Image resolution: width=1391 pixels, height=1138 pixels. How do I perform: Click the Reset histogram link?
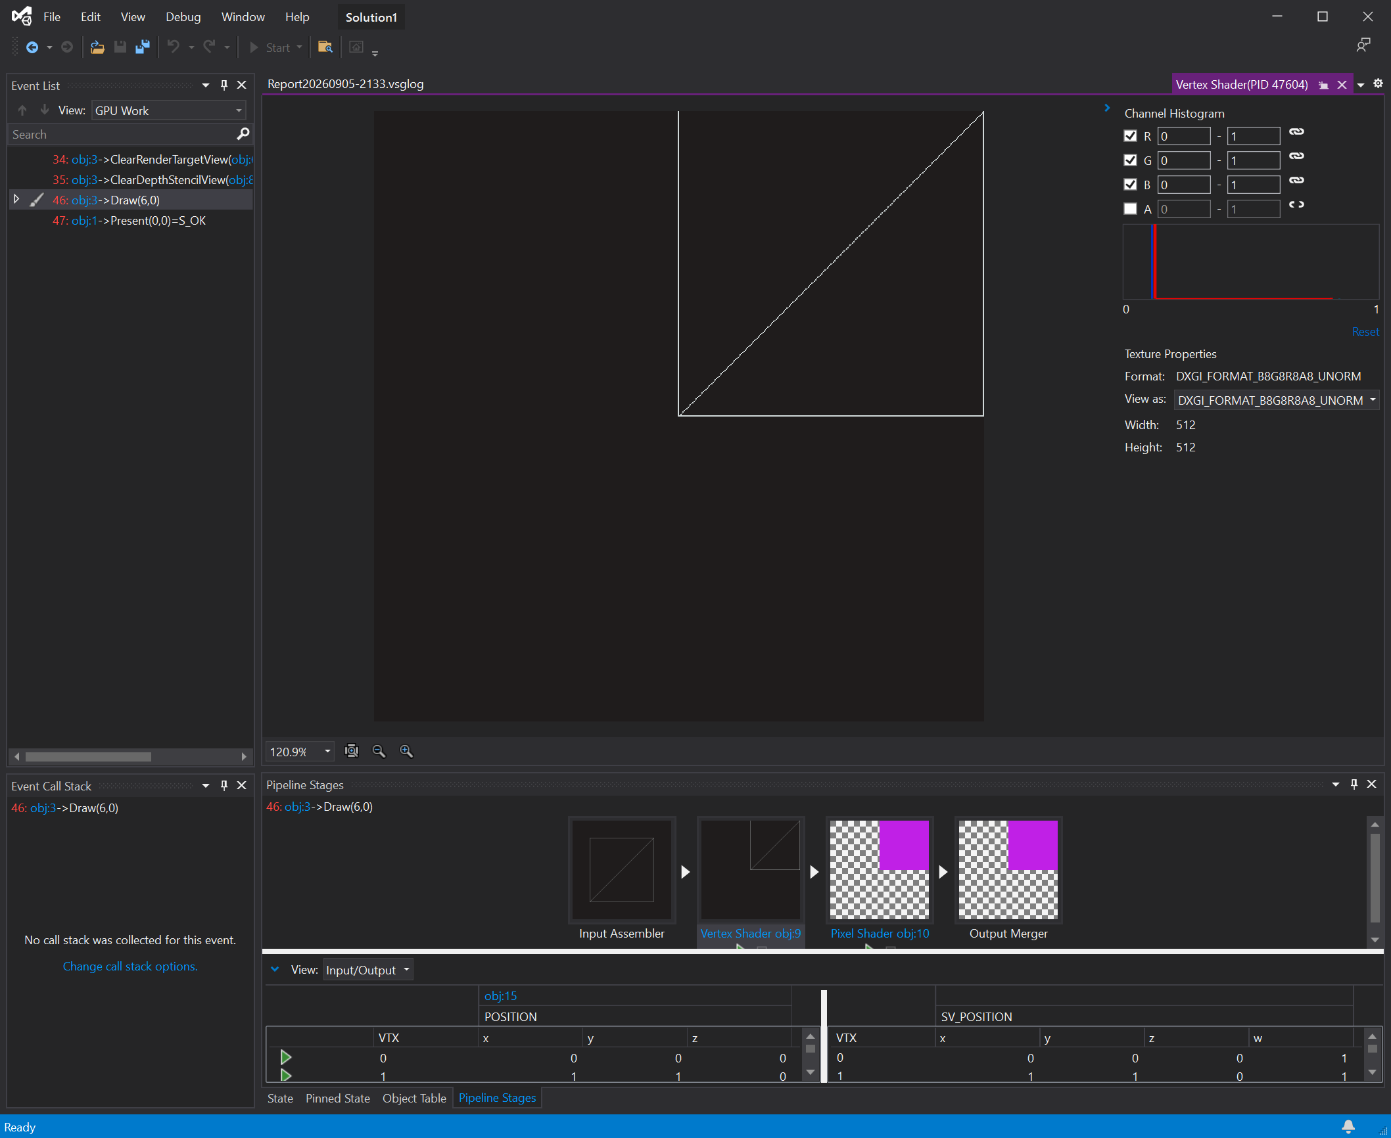tap(1365, 332)
